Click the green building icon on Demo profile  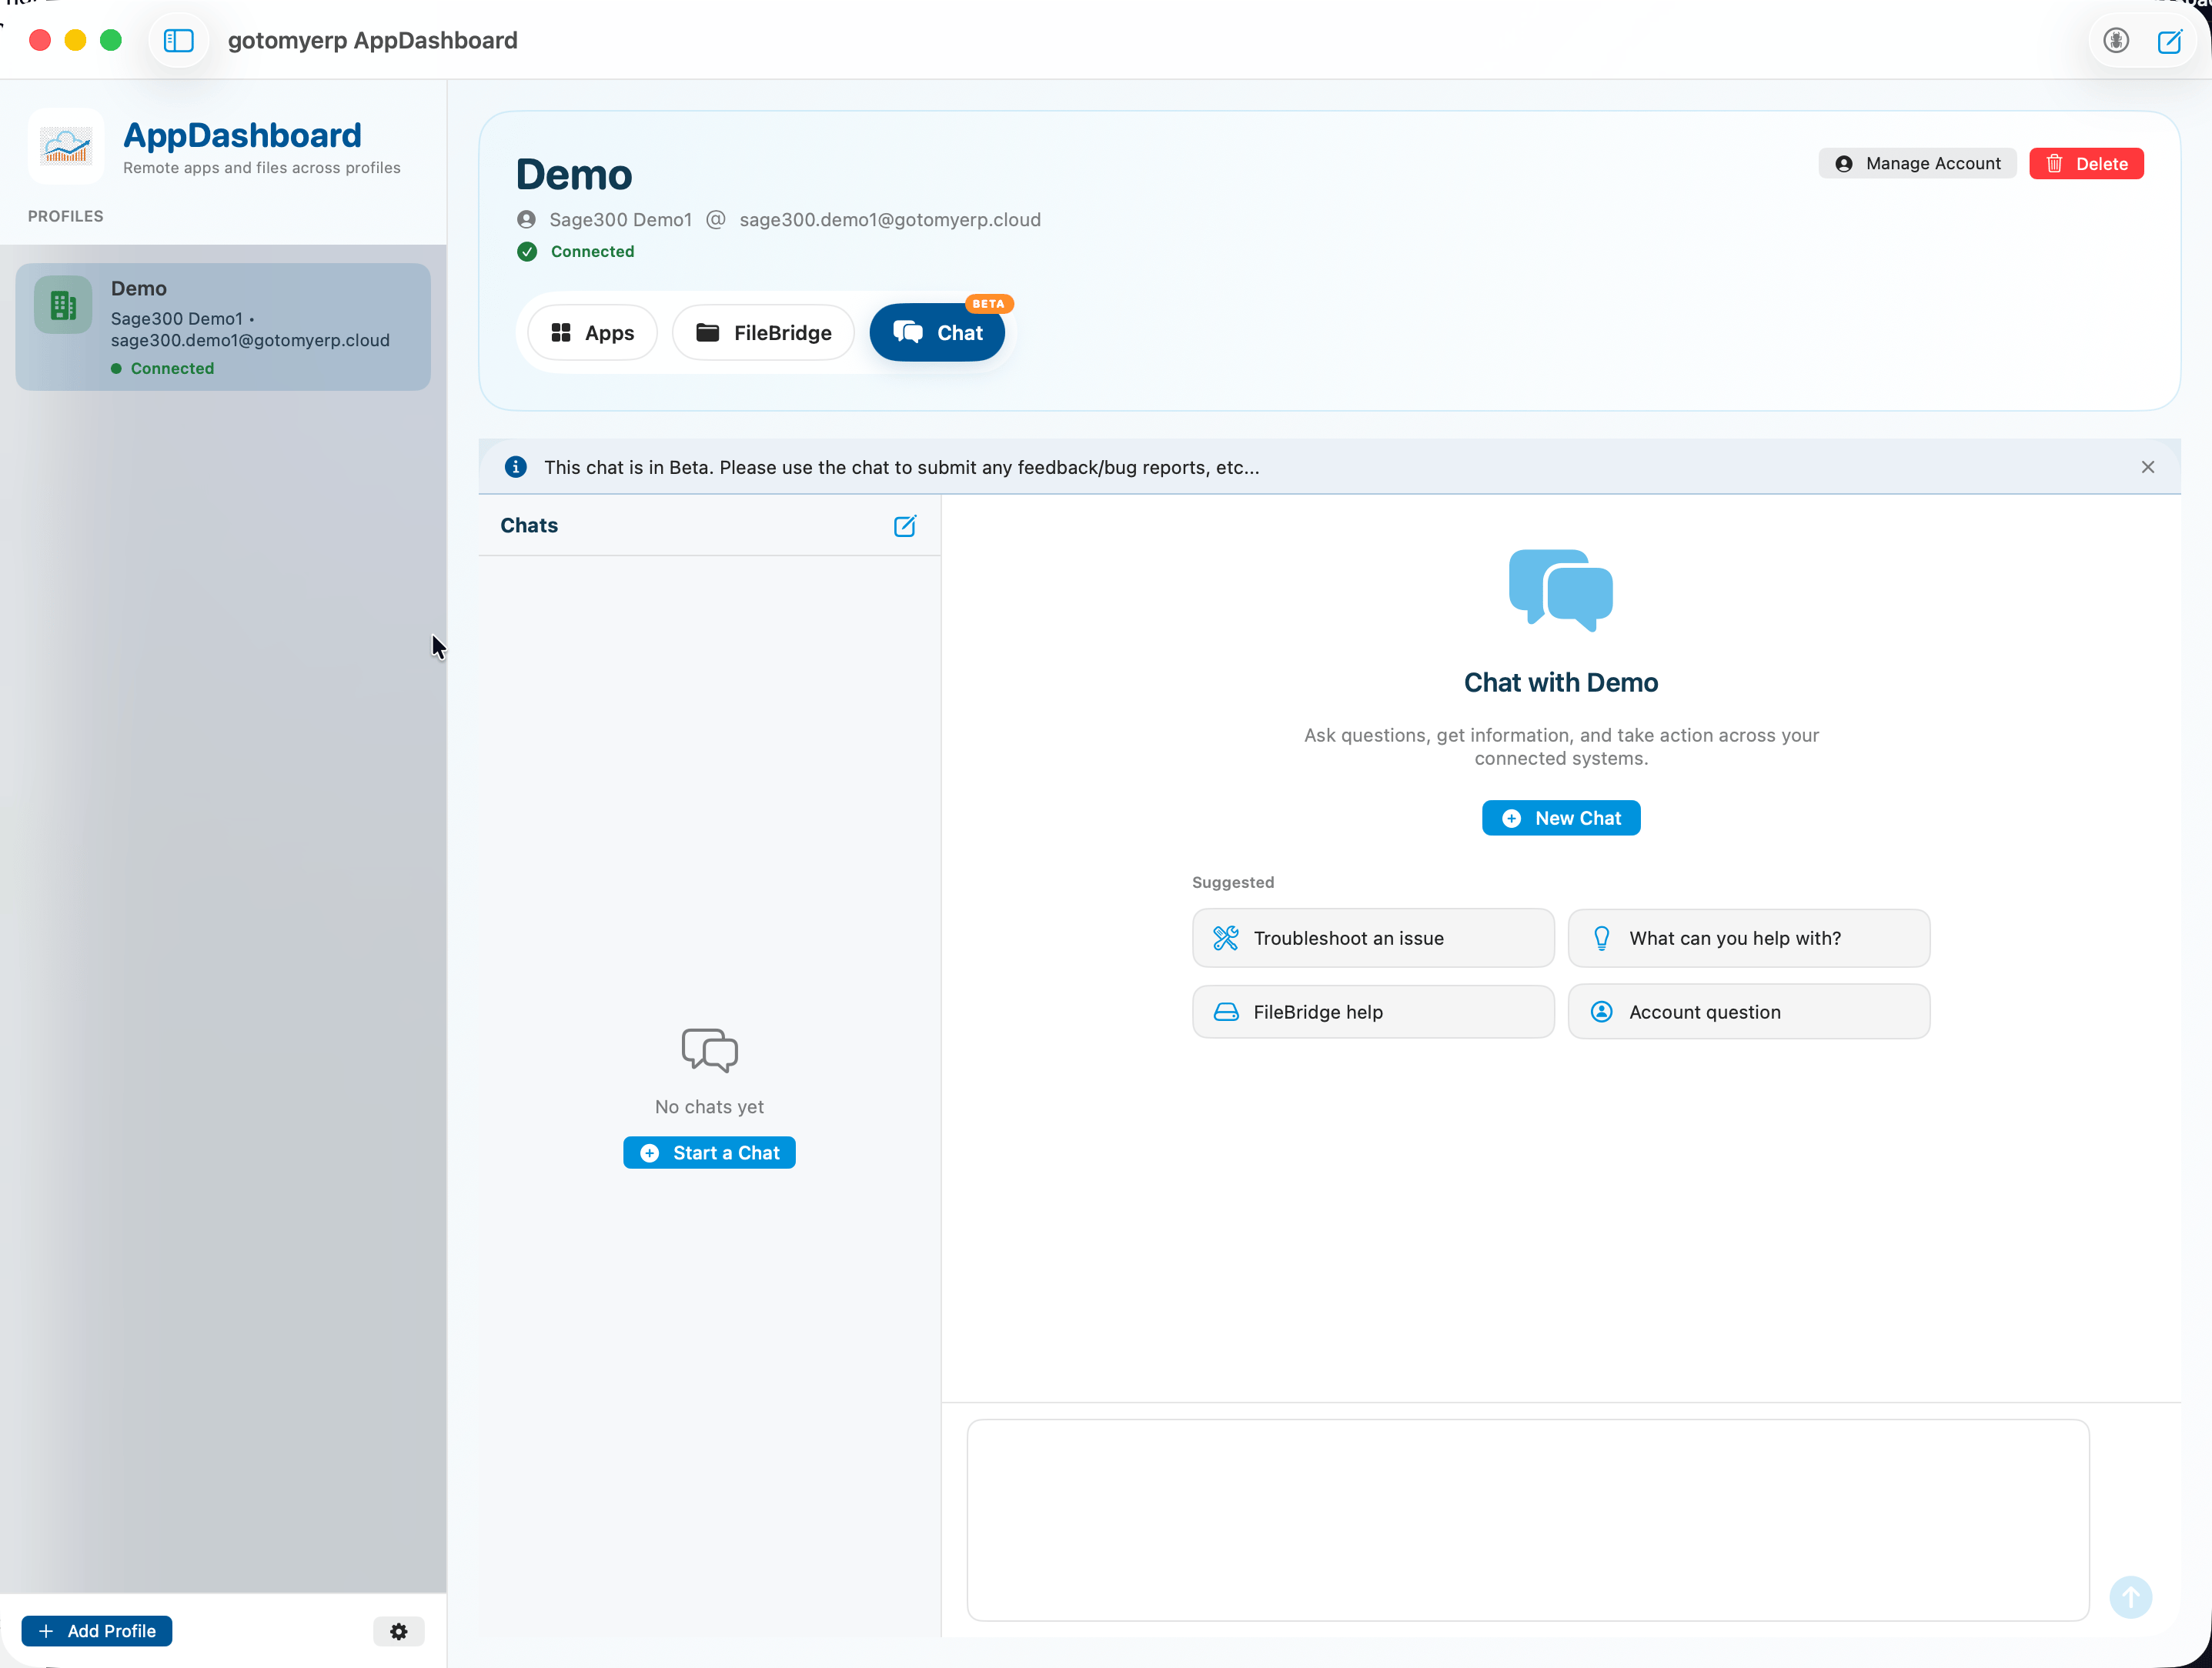[x=63, y=305]
